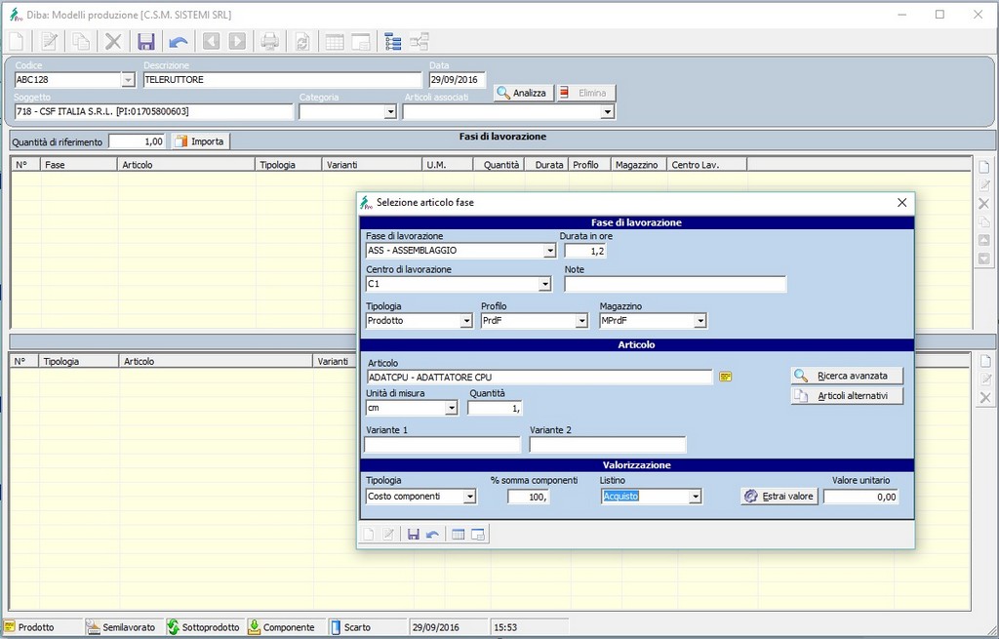Go to the previous record with left arrow

211,42
